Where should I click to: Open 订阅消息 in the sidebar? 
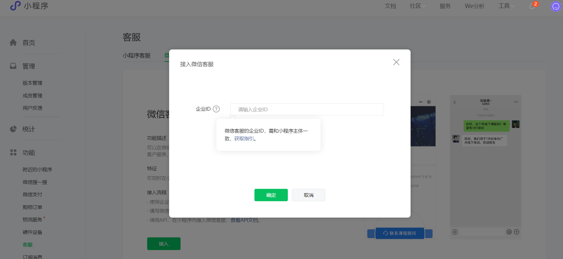click(x=32, y=257)
